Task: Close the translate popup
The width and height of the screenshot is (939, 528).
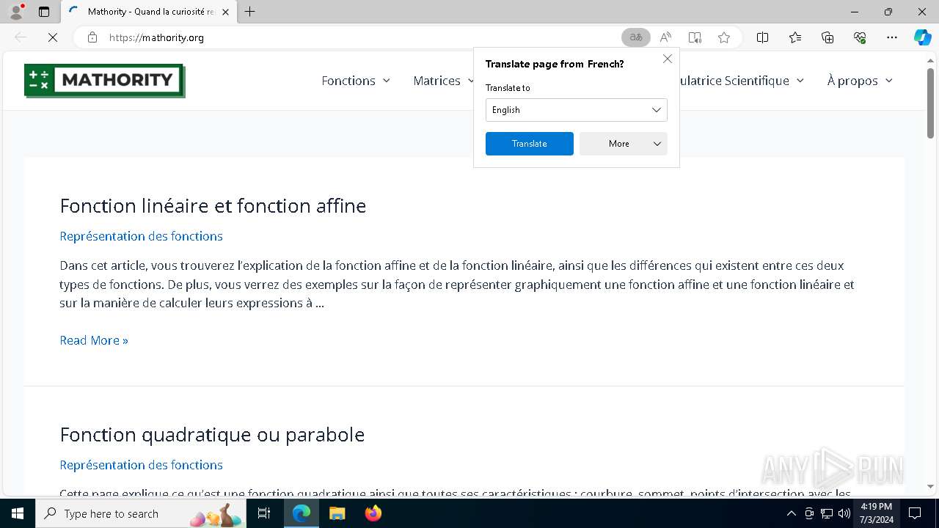Action: tap(668, 59)
